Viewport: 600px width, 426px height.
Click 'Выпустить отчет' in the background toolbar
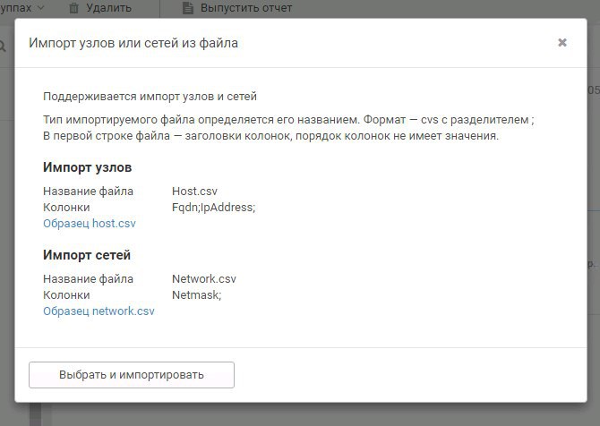246,8
